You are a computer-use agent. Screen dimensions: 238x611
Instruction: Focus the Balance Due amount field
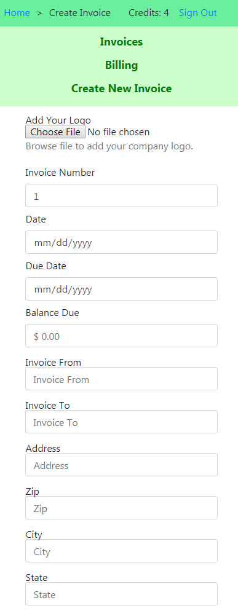point(121,336)
